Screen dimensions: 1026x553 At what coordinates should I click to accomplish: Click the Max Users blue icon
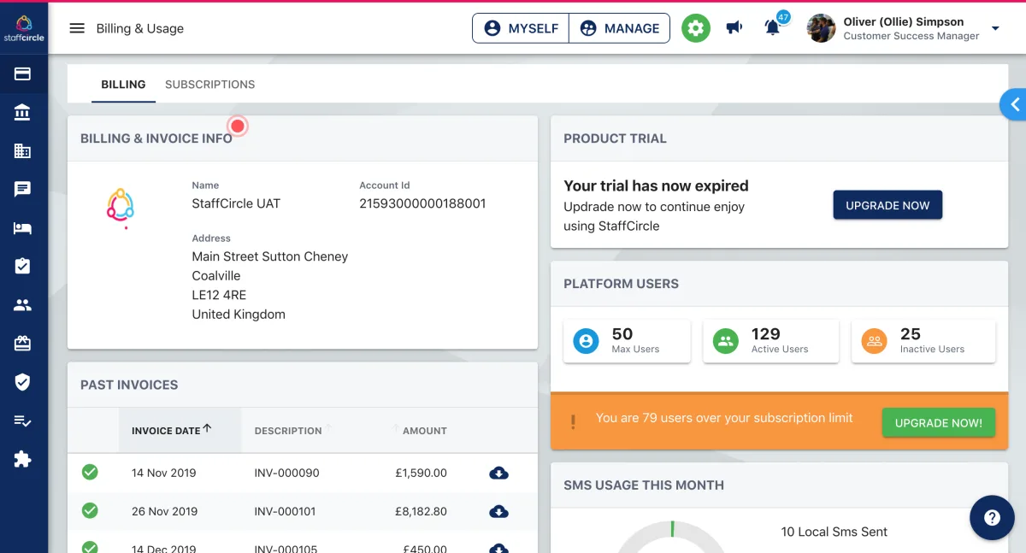[586, 342]
